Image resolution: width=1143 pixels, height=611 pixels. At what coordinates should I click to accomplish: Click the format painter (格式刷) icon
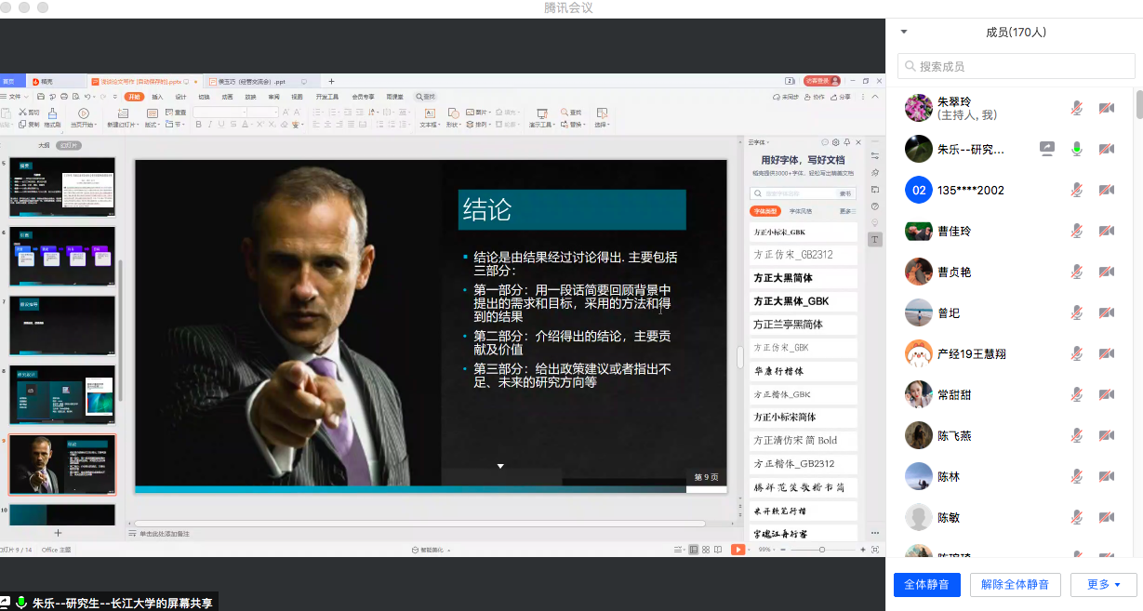point(53,115)
